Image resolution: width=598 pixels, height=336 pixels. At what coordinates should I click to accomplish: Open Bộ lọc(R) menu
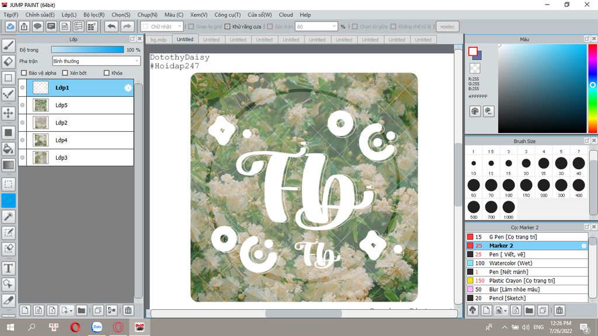point(94,15)
